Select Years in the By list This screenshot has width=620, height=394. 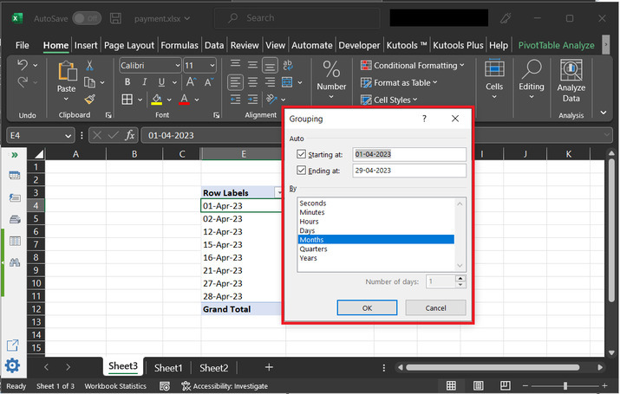[308, 258]
